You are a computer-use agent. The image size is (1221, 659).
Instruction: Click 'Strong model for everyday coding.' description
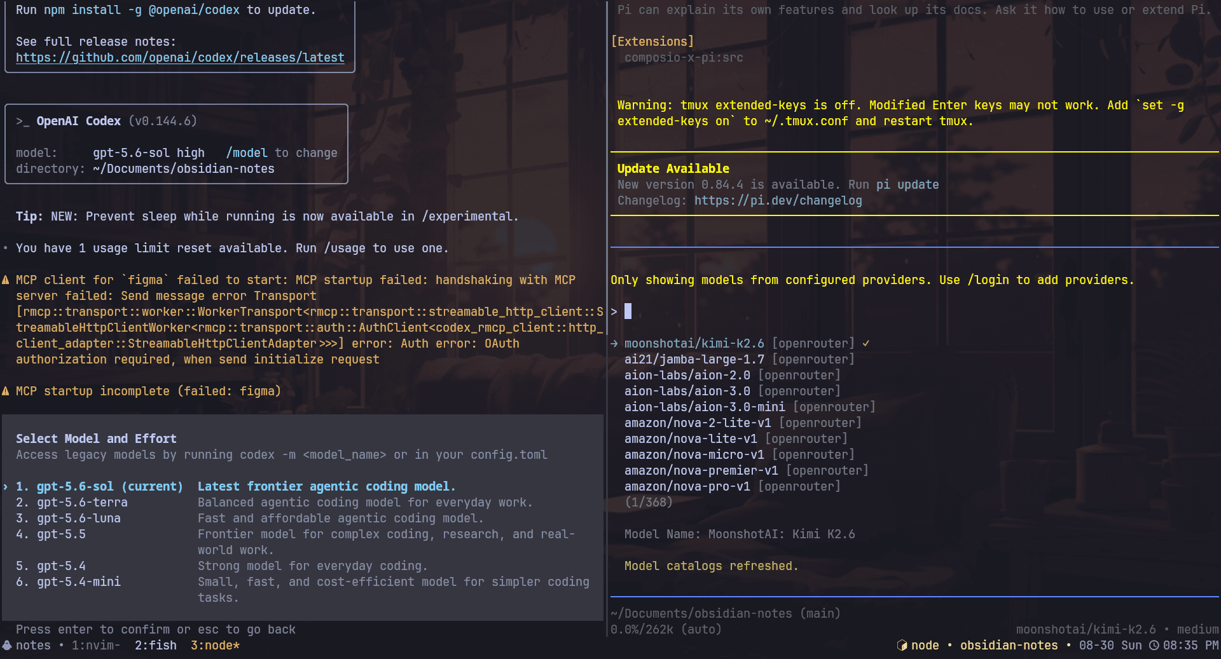(x=313, y=566)
